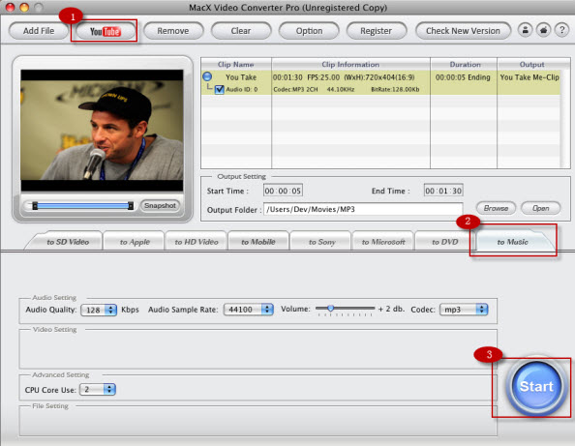
Task: Click the Output column header
Action: (x=531, y=64)
